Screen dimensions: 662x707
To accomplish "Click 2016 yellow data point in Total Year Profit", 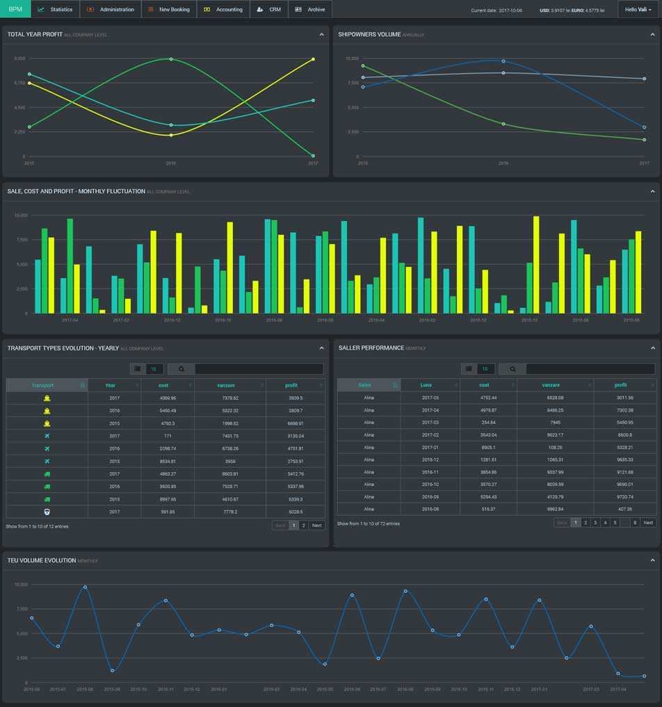I will (171, 135).
